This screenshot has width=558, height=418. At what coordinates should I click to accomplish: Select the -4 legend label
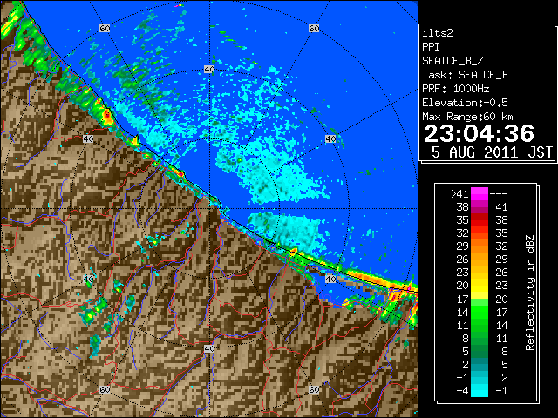pyautogui.click(x=462, y=391)
